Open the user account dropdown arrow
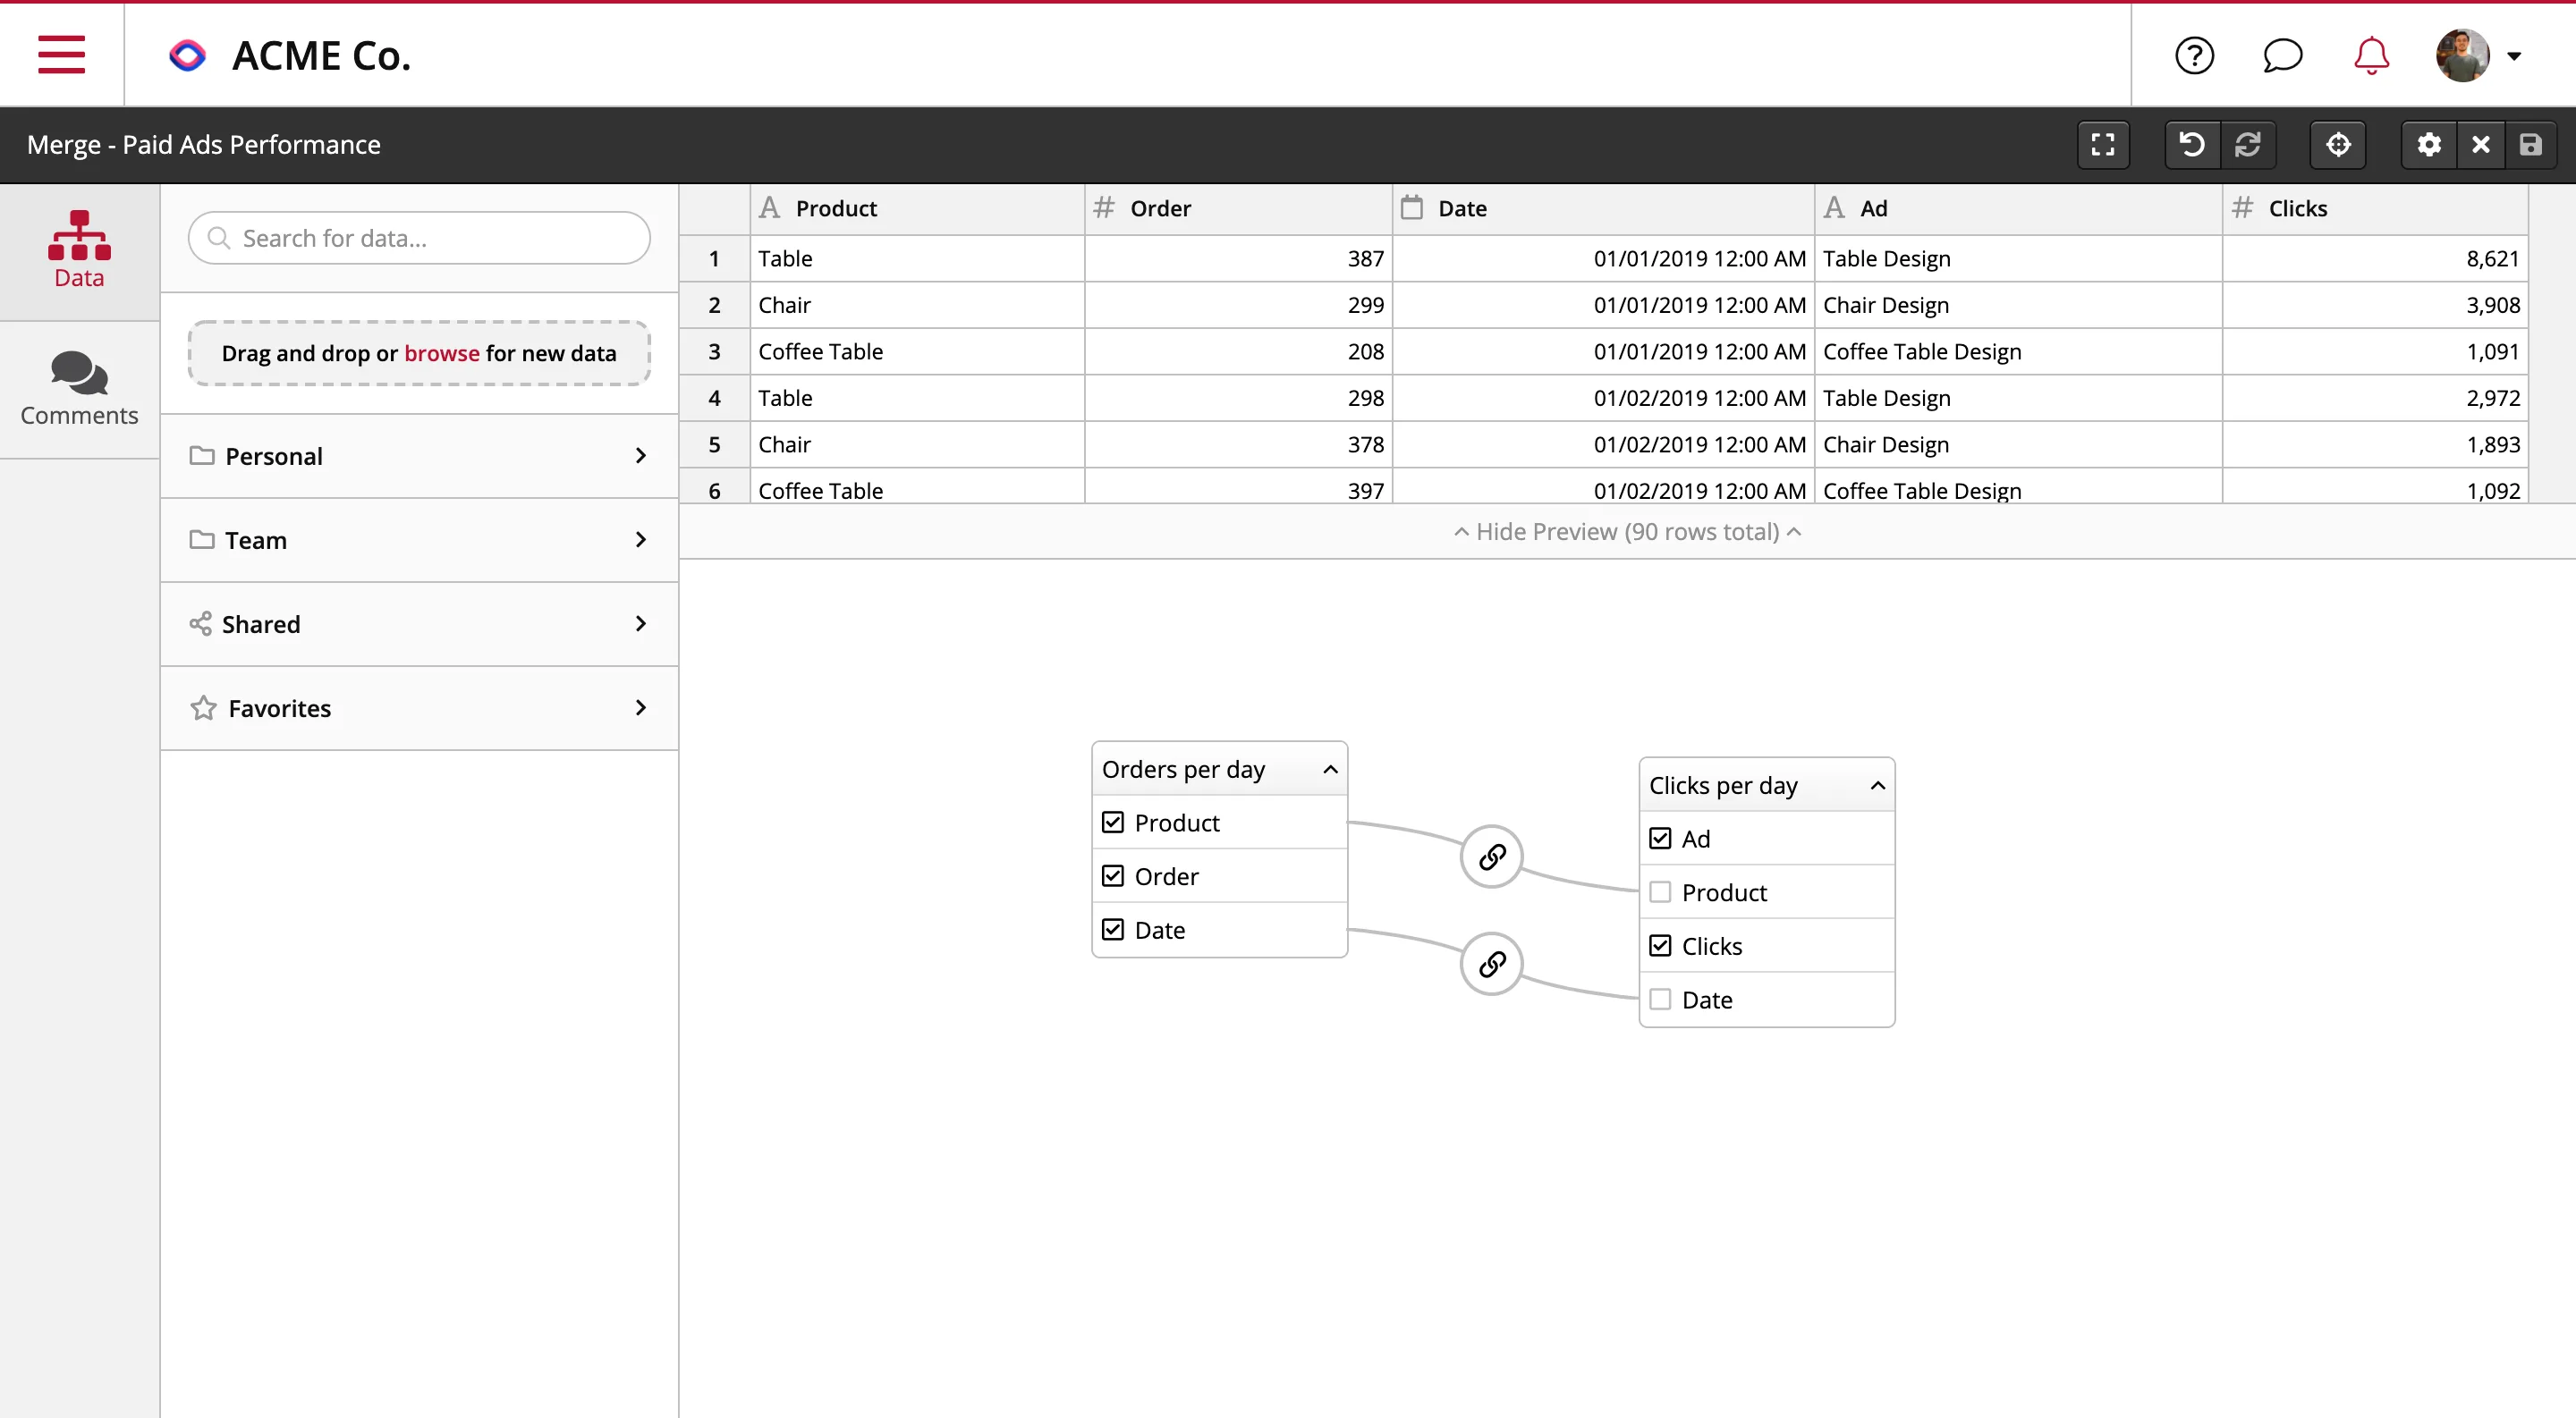2576x1418 pixels. click(x=2513, y=56)
